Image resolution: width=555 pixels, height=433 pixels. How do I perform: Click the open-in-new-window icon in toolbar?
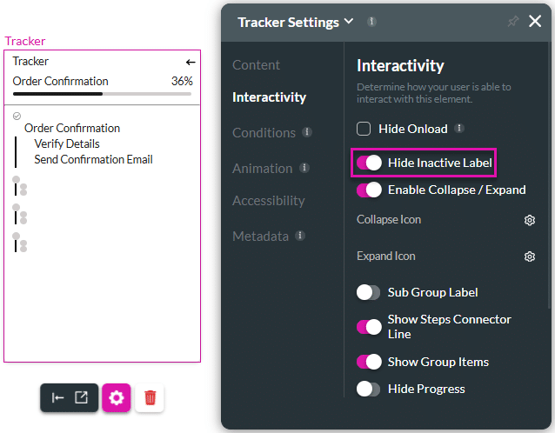[81, 397]
